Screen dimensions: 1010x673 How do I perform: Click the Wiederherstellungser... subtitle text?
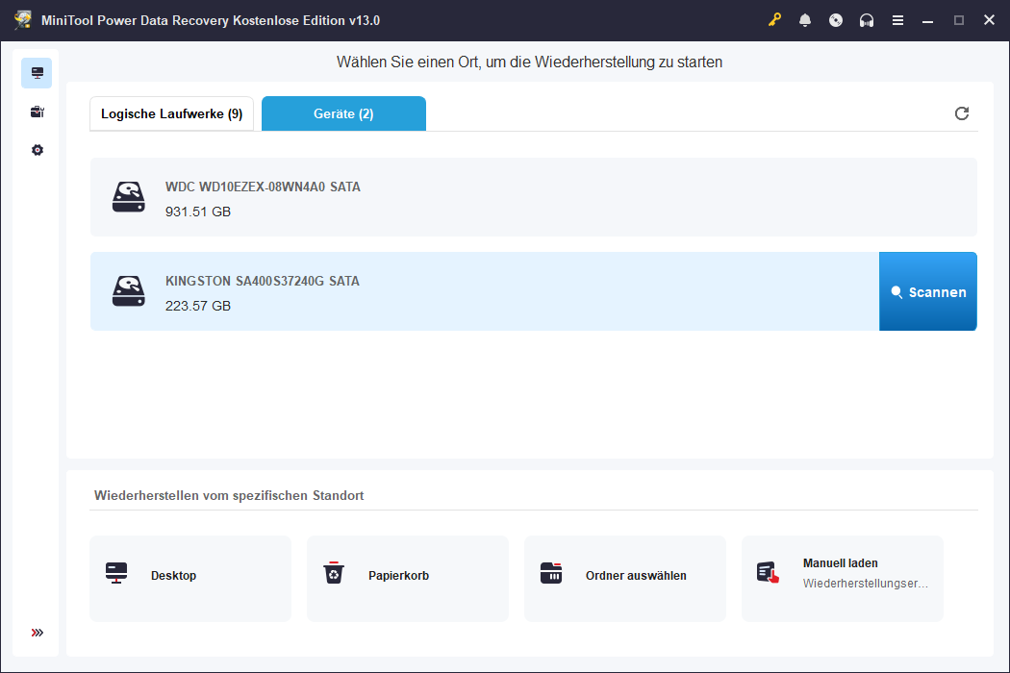pos(865,584)
